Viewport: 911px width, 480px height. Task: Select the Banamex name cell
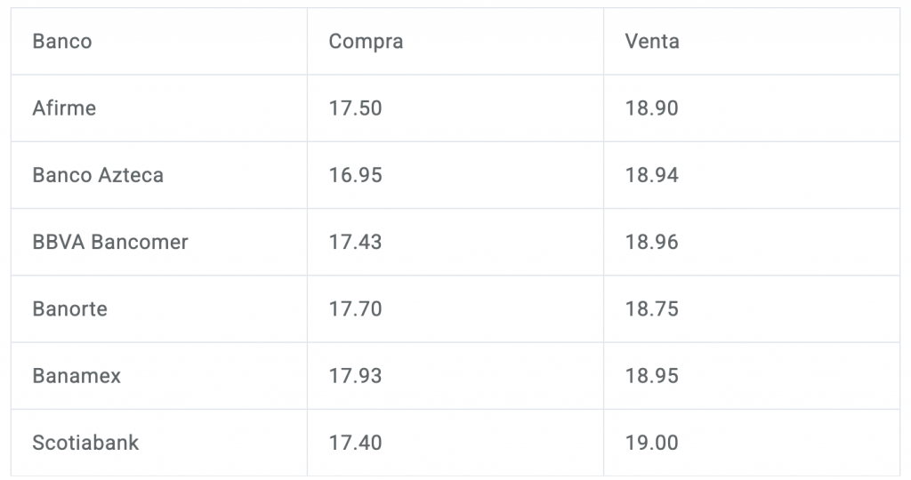(x=77, y=376)
